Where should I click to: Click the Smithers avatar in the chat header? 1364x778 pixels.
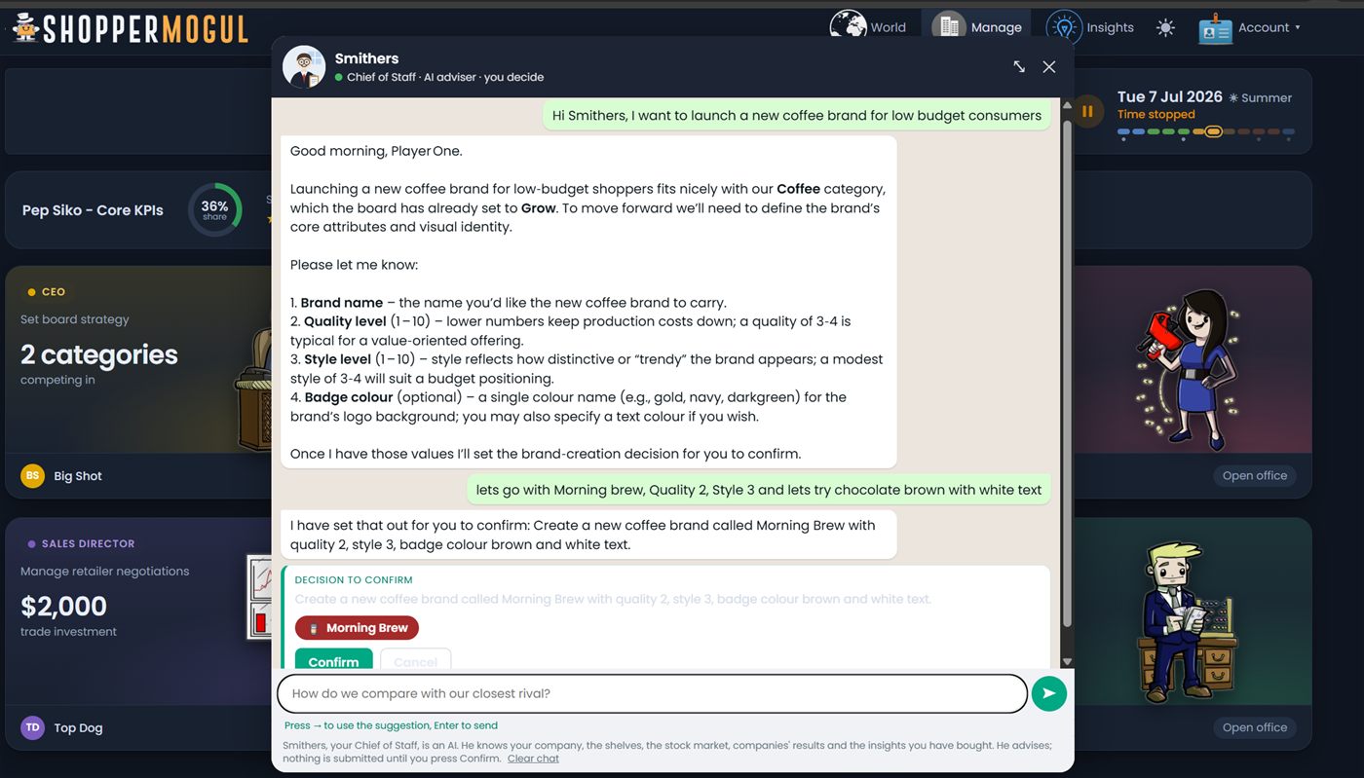pos(304,67)
